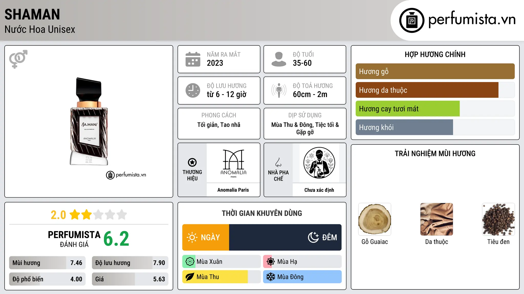Click the Anomalia Paris brand logo

click(x=233, y=163)
